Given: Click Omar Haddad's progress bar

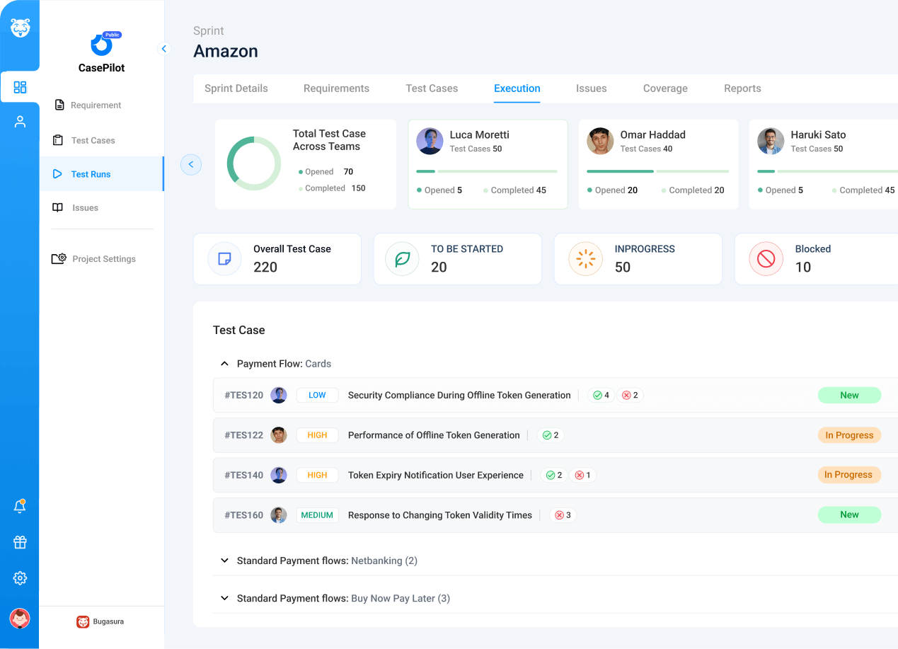Looking at the screenshot, I should (657, 171).
